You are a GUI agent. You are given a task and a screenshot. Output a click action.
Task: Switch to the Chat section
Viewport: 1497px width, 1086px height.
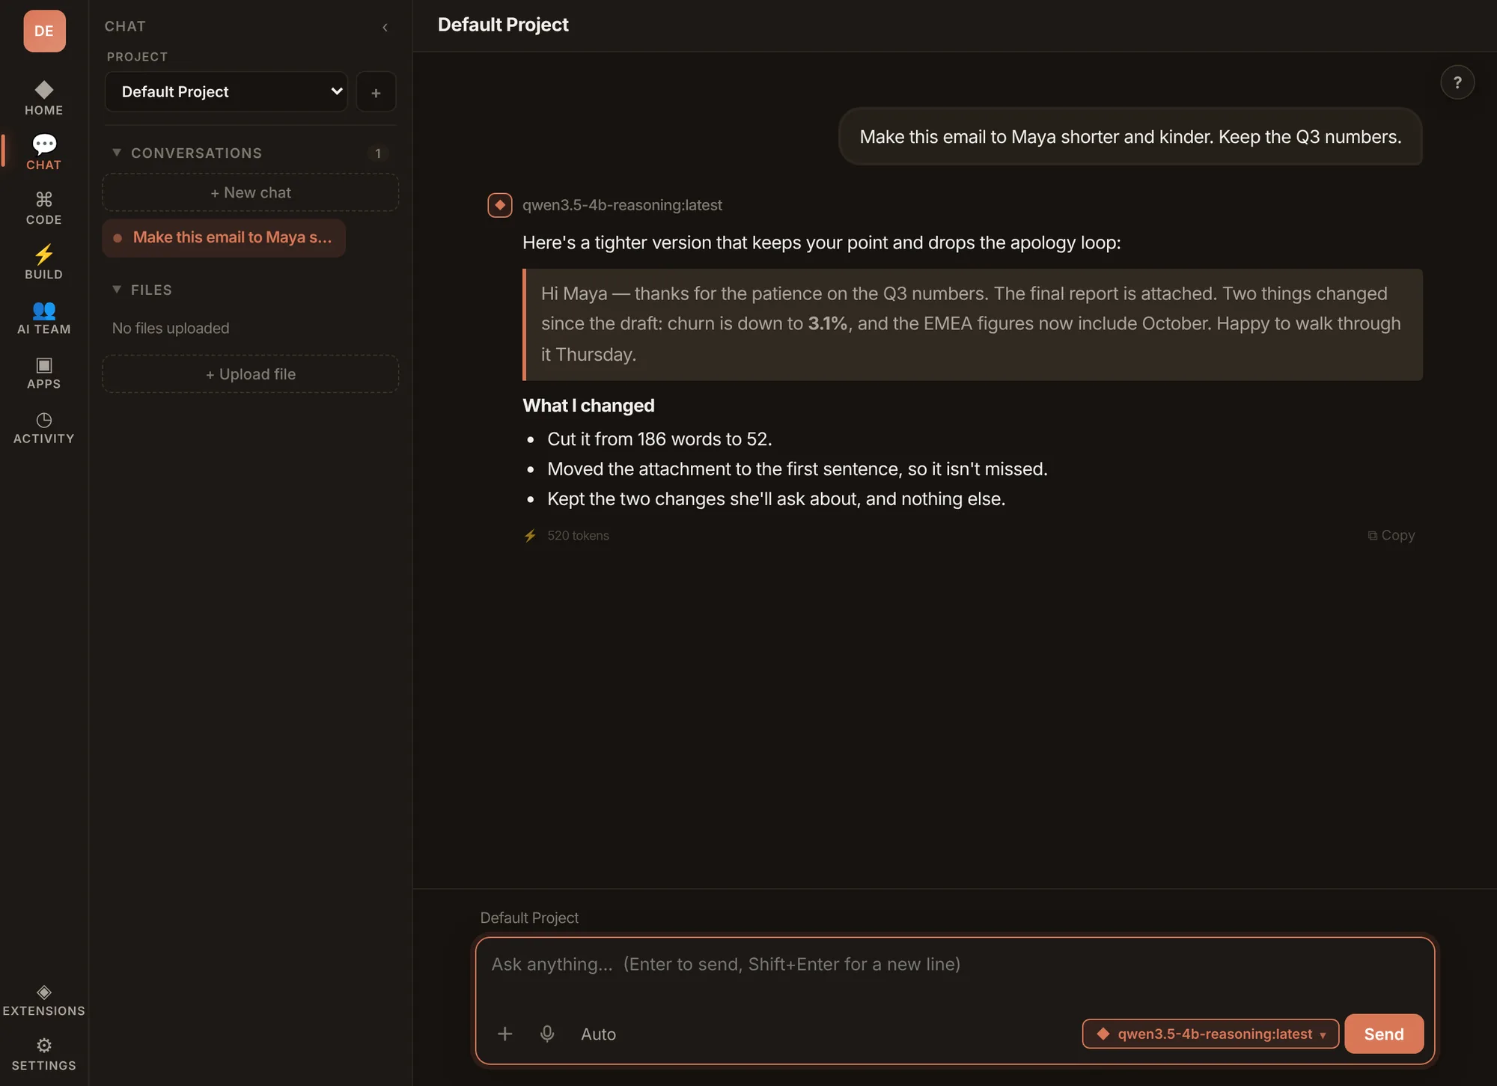tap(43, 153)
